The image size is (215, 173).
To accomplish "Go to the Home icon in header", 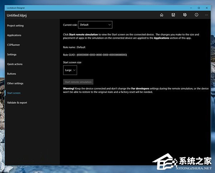I will click(x=162, y=15).
